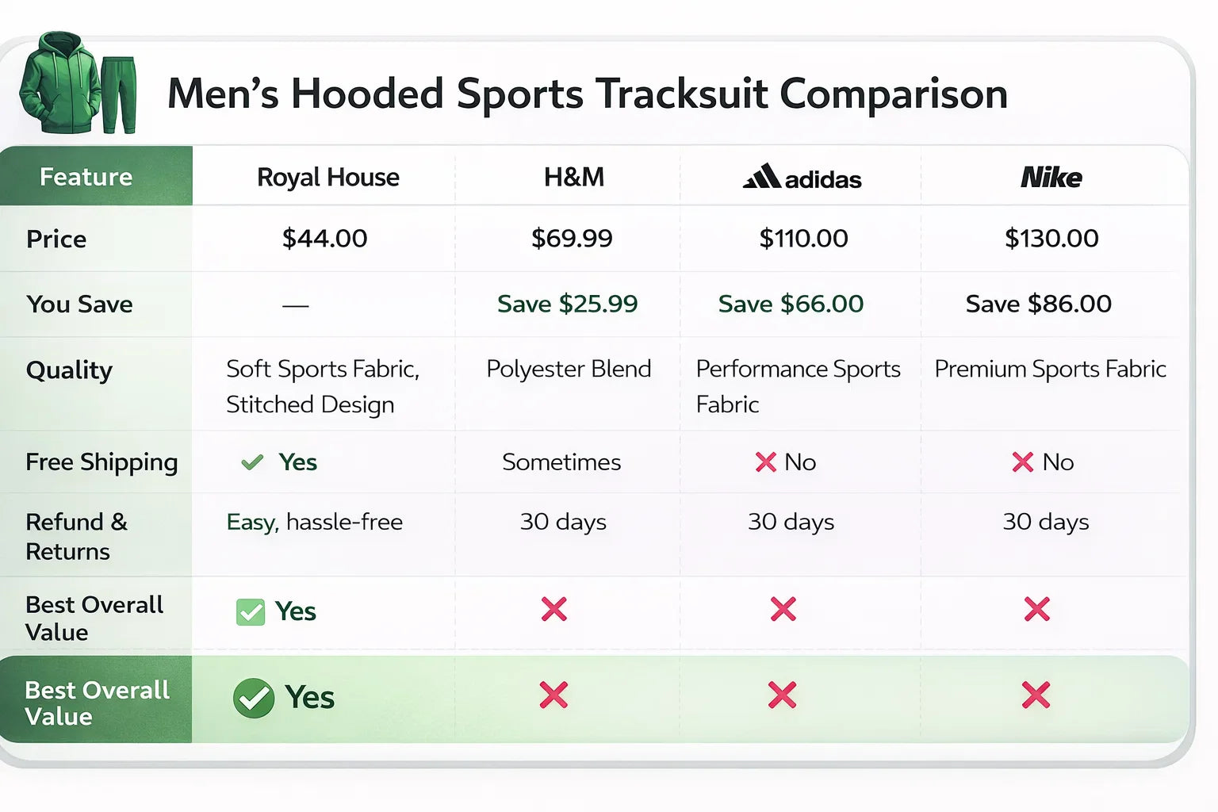This screenshot has width=1218, height=812.
Task: Click the round dark green checkmark badge
Action: click(254, 699)
